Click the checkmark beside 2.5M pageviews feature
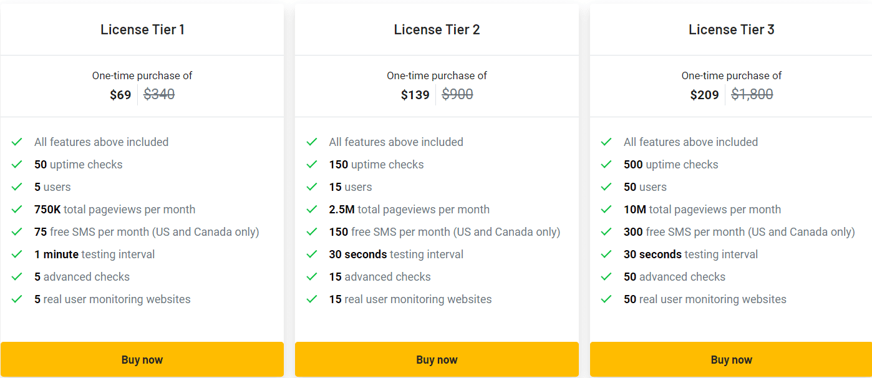The image size is (872, 378). coord(311,209)
